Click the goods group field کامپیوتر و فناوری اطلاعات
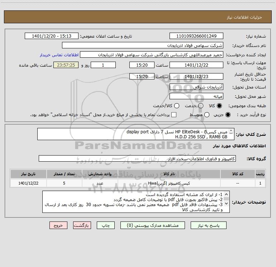Viewport: 276px width, 267px height. coord(137,158)
